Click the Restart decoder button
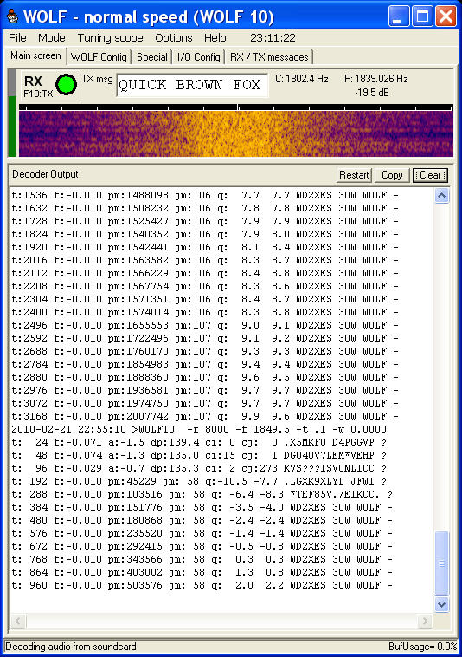462x657 pixels. coord(354,175)
